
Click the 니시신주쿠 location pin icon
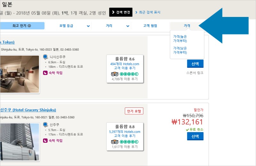point(45,57)
